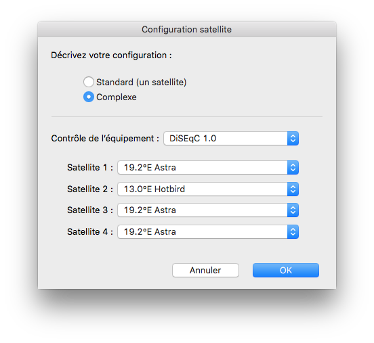The width and height of the screenshot is (374, 343).
Task: Click the blue arrows icon for Satellite 4
Action: point(293,232)
